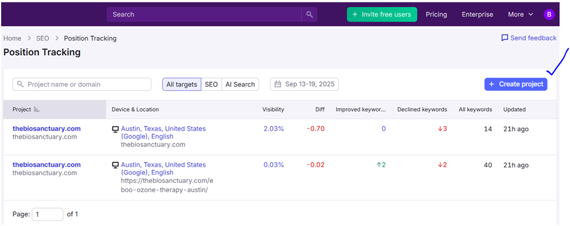Click the plus icon on Create project

[491, 84]
